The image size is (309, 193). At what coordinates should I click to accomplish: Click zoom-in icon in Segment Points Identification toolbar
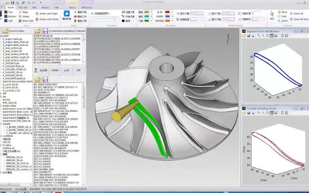point(259,36)
